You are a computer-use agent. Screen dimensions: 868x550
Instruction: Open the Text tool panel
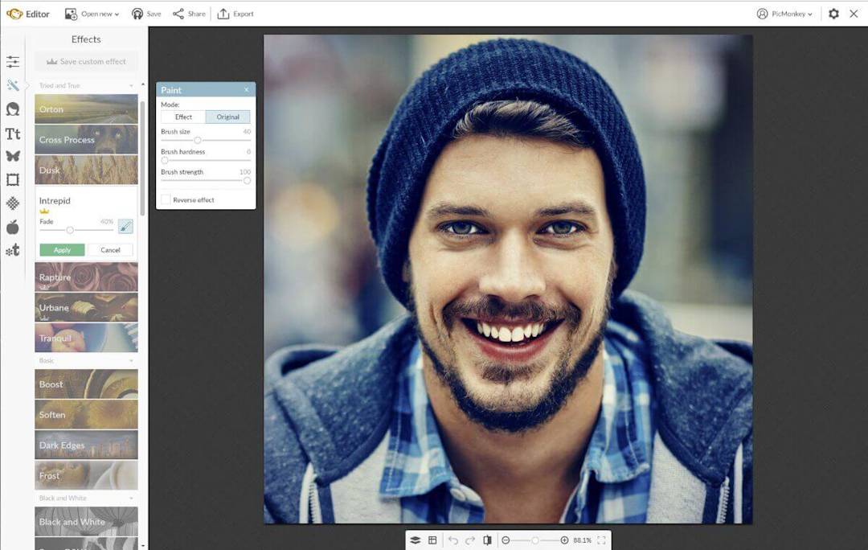click(x=13, y=133)
